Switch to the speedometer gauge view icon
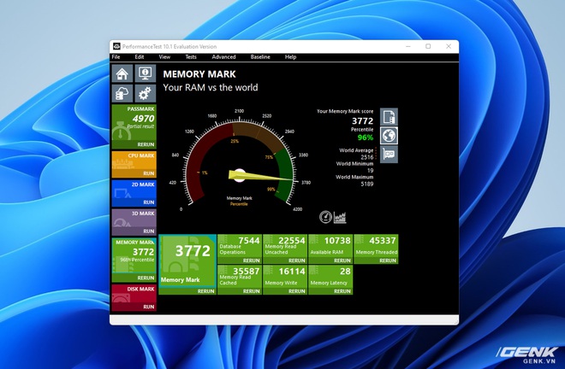565x369 pixels. [x=325, y=217]
